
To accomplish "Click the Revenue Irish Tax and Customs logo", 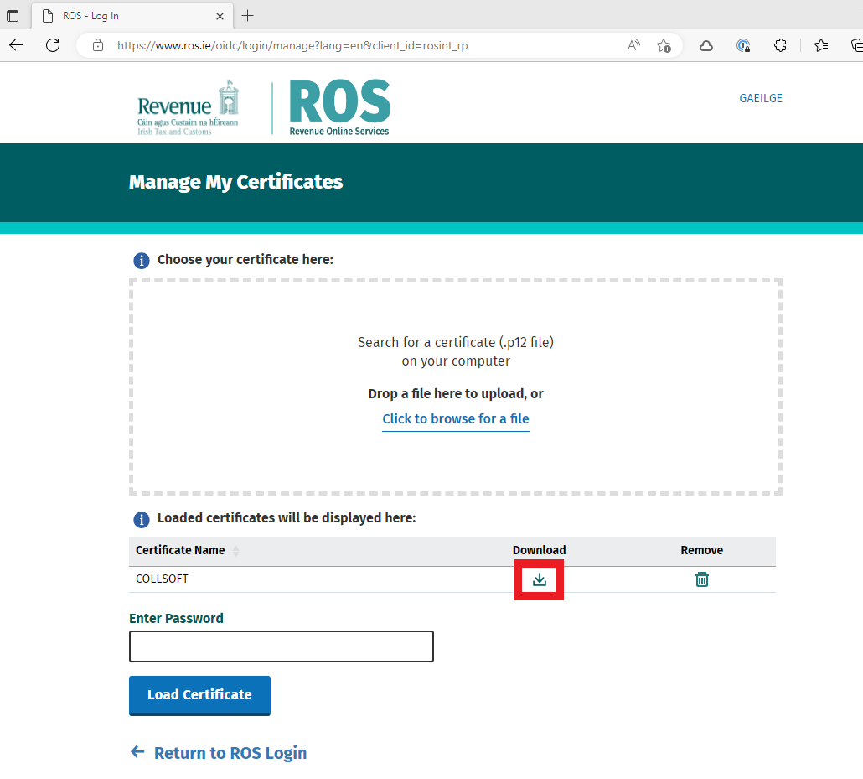I will 189,107.
